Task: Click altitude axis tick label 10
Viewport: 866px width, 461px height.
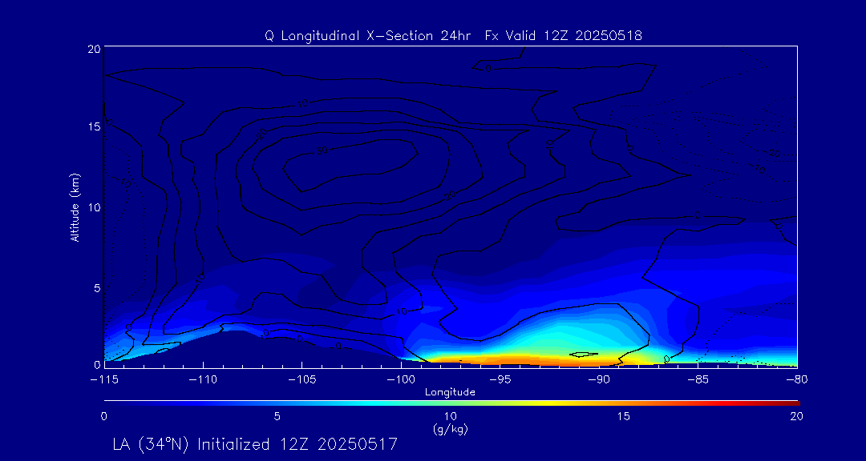Action: coord(94,207)
